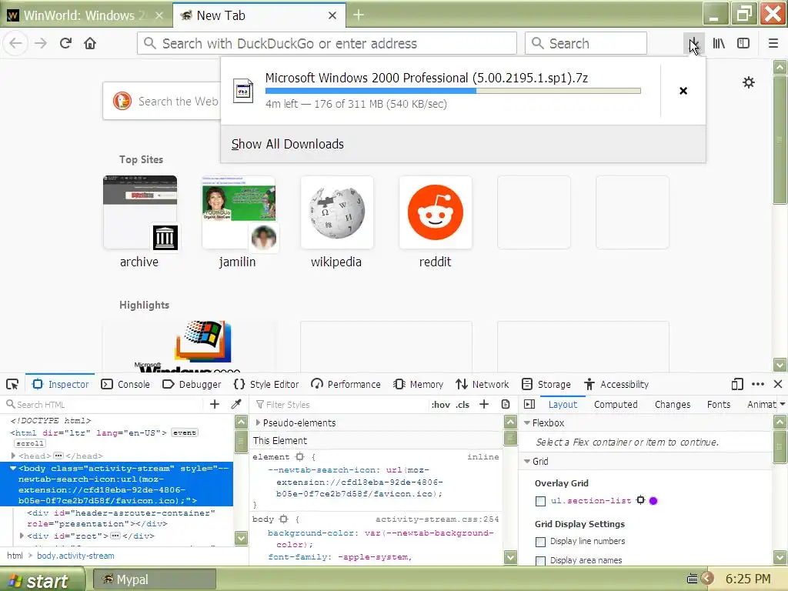The width and height of the screenshot is (788, 591).
Task: Open the Library icon in toolbar
Action: (x=720, y=43)
